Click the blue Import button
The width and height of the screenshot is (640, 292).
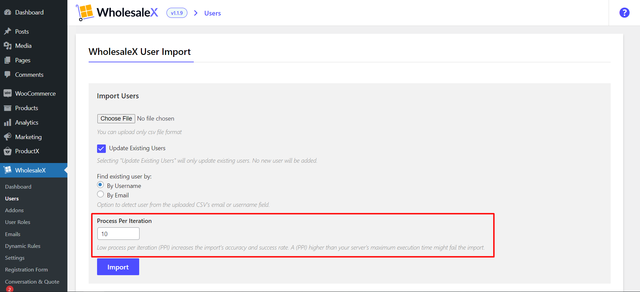click(x=118, y=267)
